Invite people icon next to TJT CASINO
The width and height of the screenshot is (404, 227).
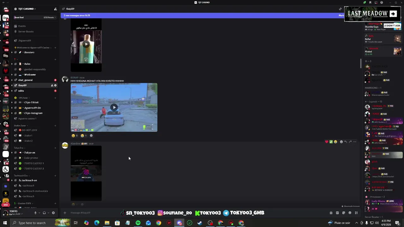(x=56, y=9)
